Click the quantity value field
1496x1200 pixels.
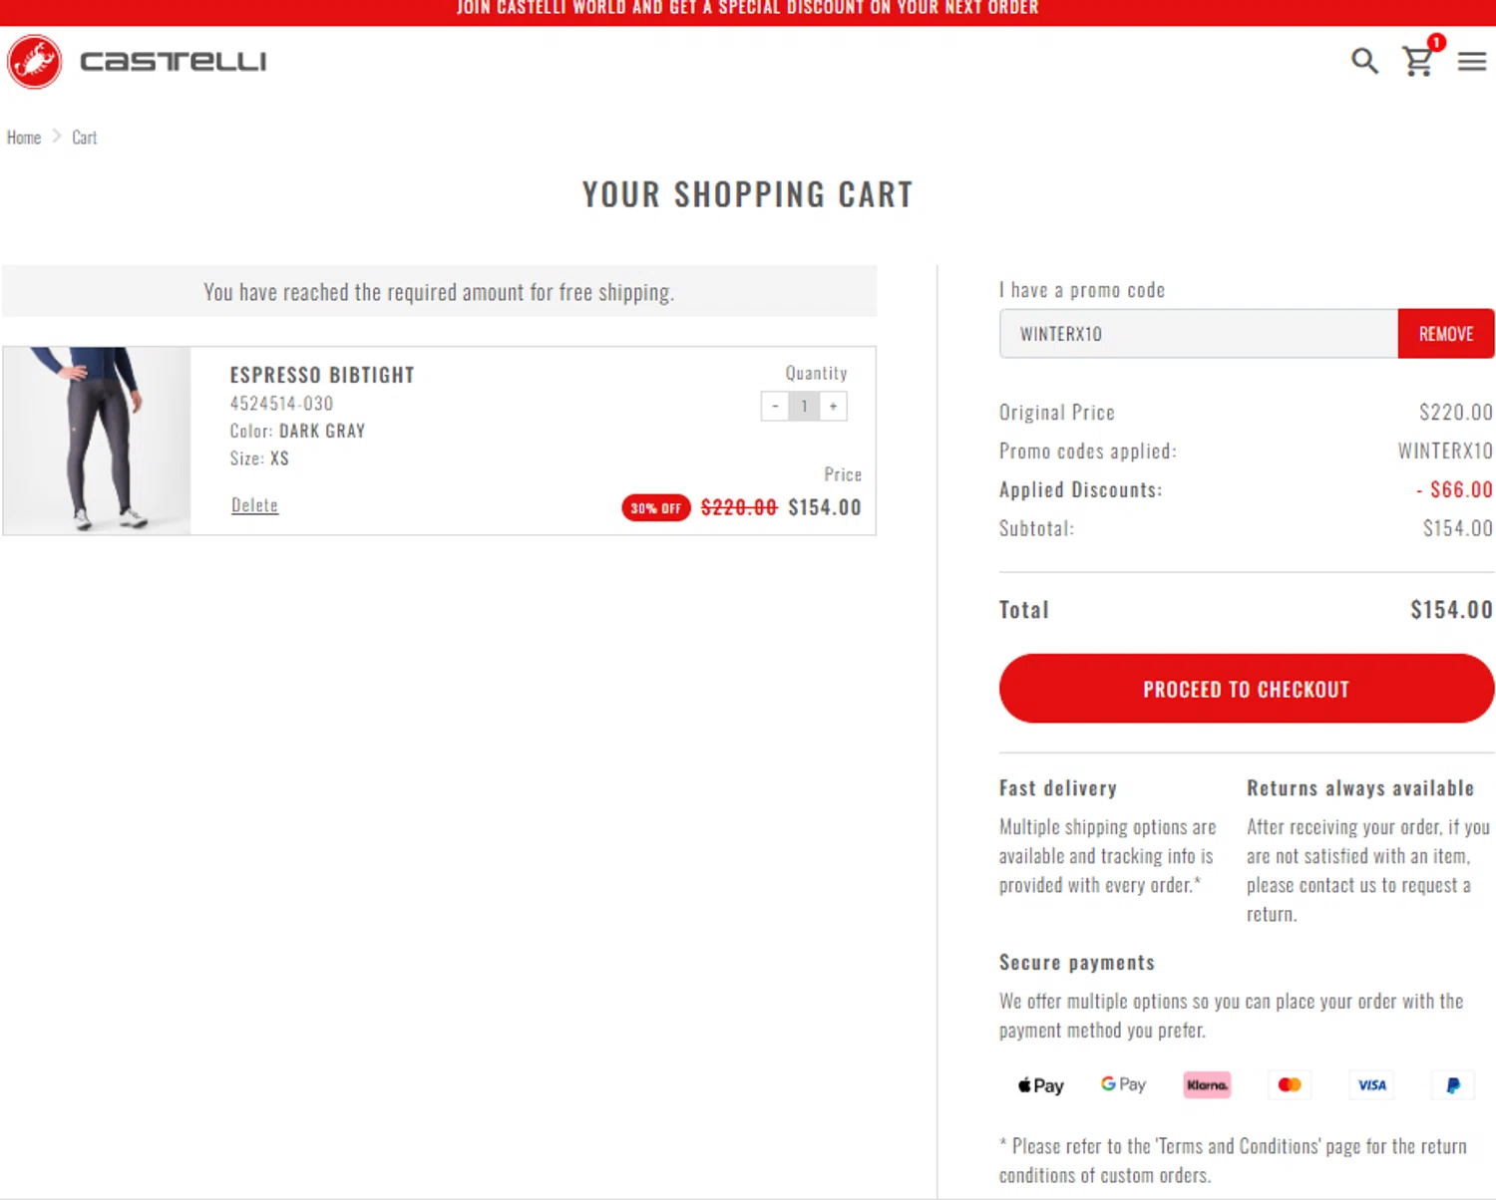[x=804, y=407]
